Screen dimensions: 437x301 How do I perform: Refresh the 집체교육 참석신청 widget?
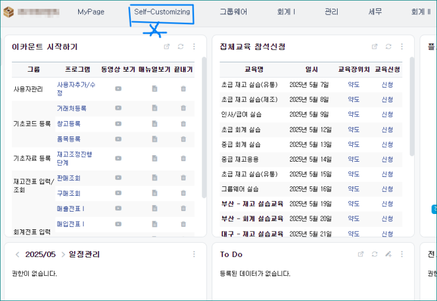pos(389,46)
